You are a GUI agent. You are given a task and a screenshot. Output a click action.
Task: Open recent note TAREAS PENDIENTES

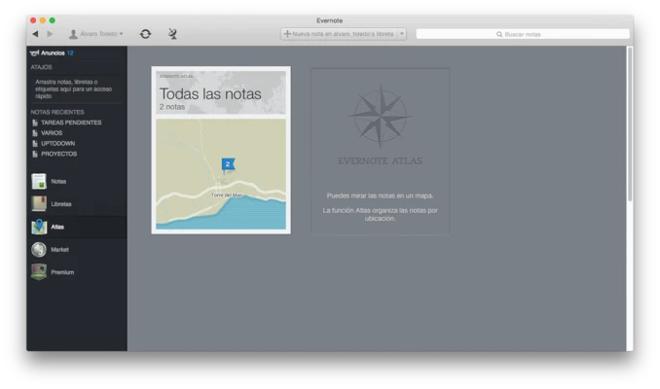point(71,123)
